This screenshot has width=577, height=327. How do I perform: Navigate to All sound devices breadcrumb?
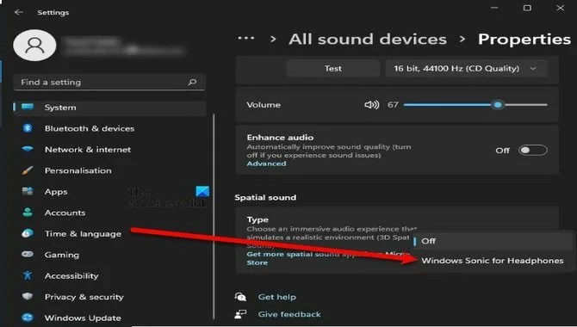tap(368, 39)
